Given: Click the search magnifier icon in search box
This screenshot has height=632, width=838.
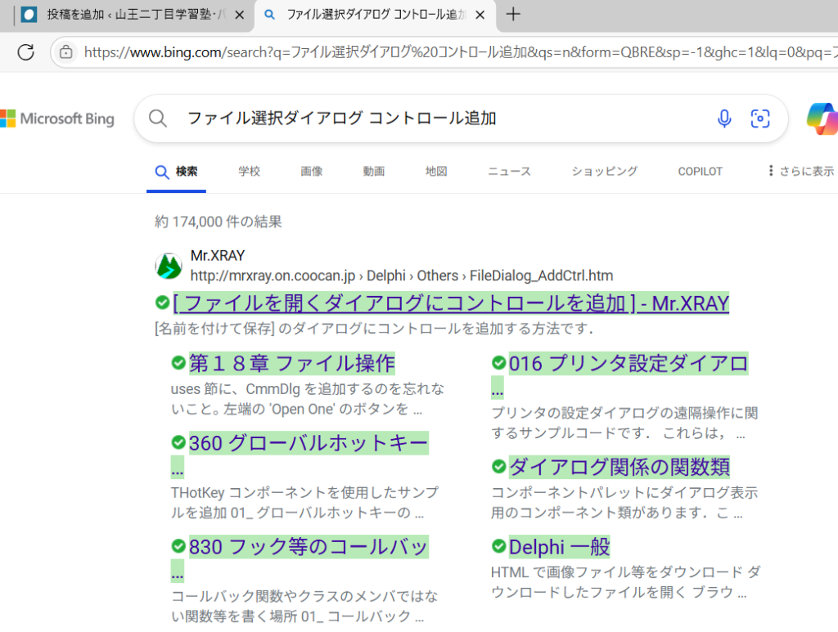Looking at the screenshot, I should [x=158, y=119].
